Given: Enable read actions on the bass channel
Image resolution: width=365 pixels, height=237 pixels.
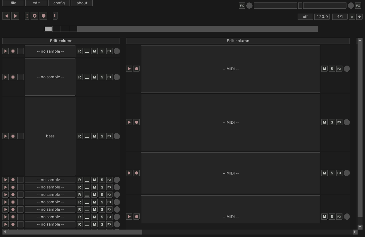Looking at the screenshot, I should tap(79, 136).
